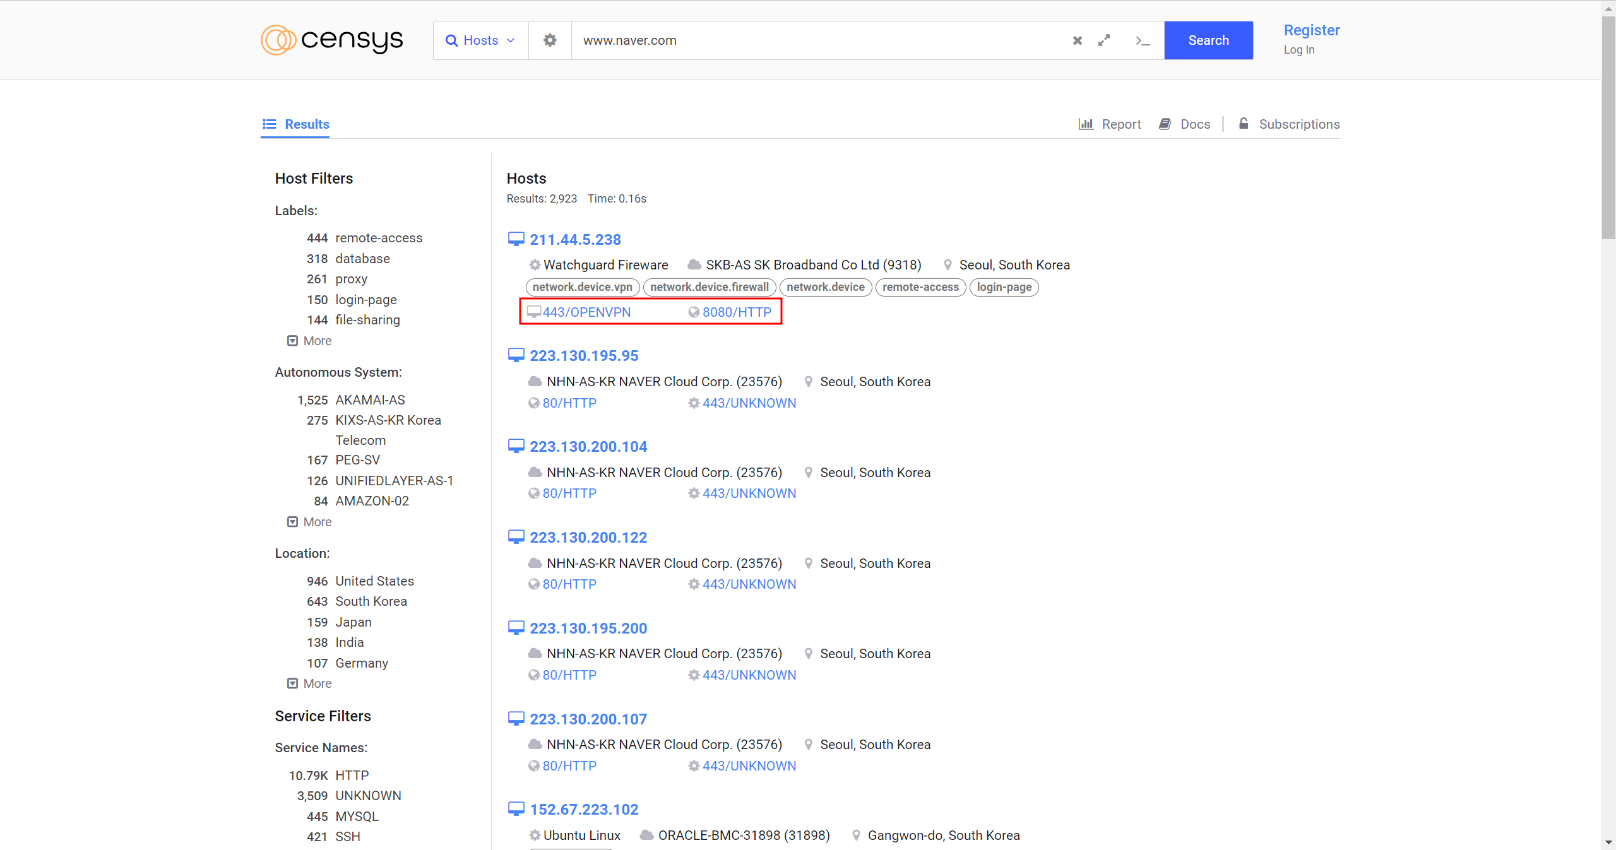Click the Subscriptions lock icon
This screenshot has height=850, width=1616.
pyautogui.click(x=1244, y=124)
